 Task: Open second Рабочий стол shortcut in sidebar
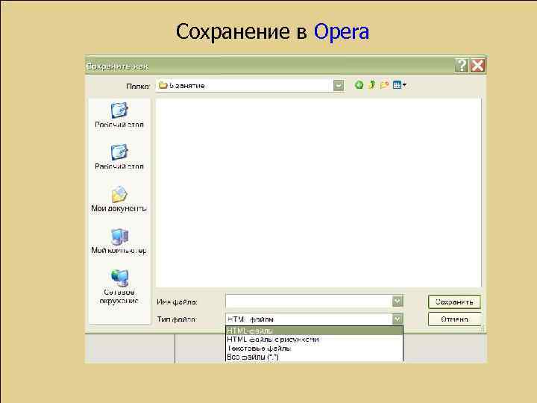[x=119, y=157]
